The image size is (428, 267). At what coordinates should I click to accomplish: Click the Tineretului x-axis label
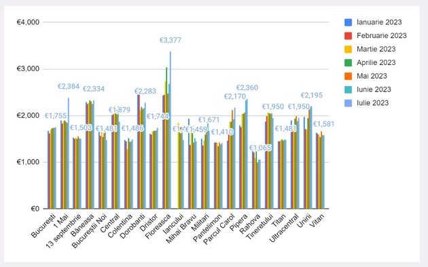(x=260, y=227)
